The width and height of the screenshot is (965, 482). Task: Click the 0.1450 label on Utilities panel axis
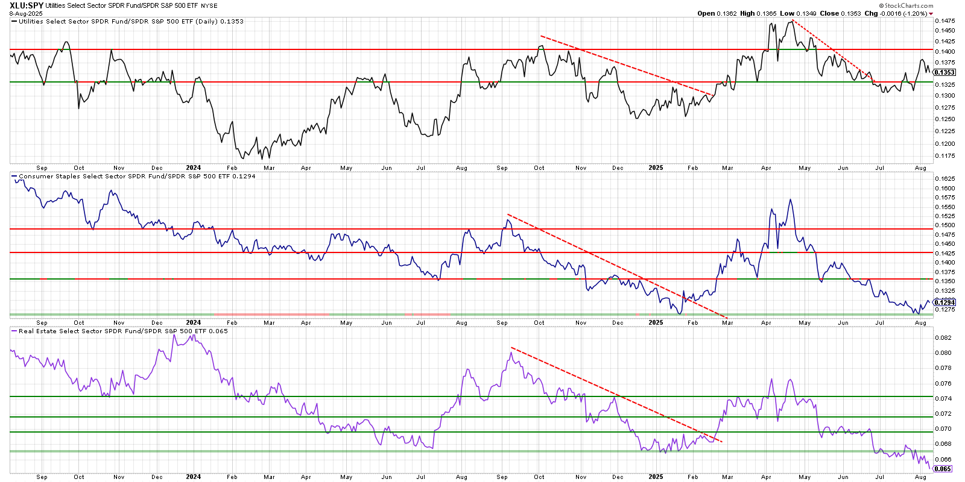(944, 30)
